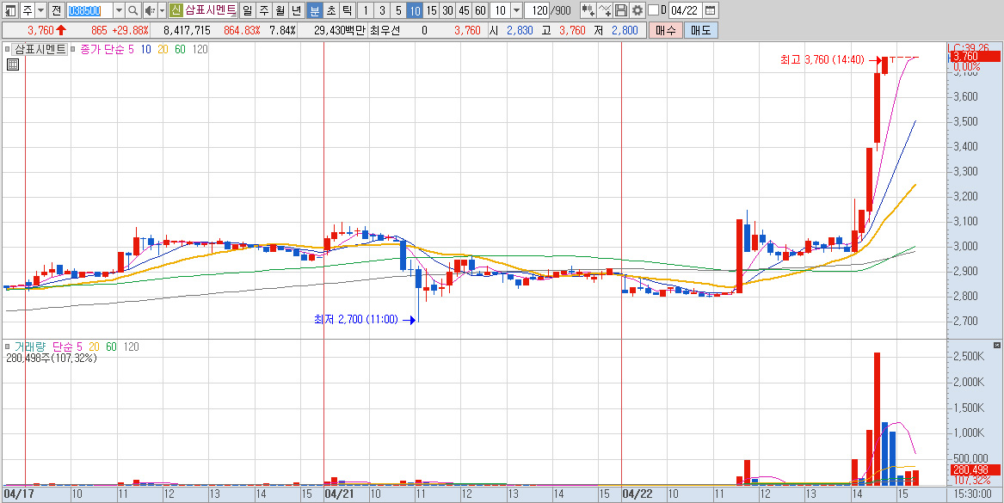Expand the sound options dropdown arrow

(162, 10)
